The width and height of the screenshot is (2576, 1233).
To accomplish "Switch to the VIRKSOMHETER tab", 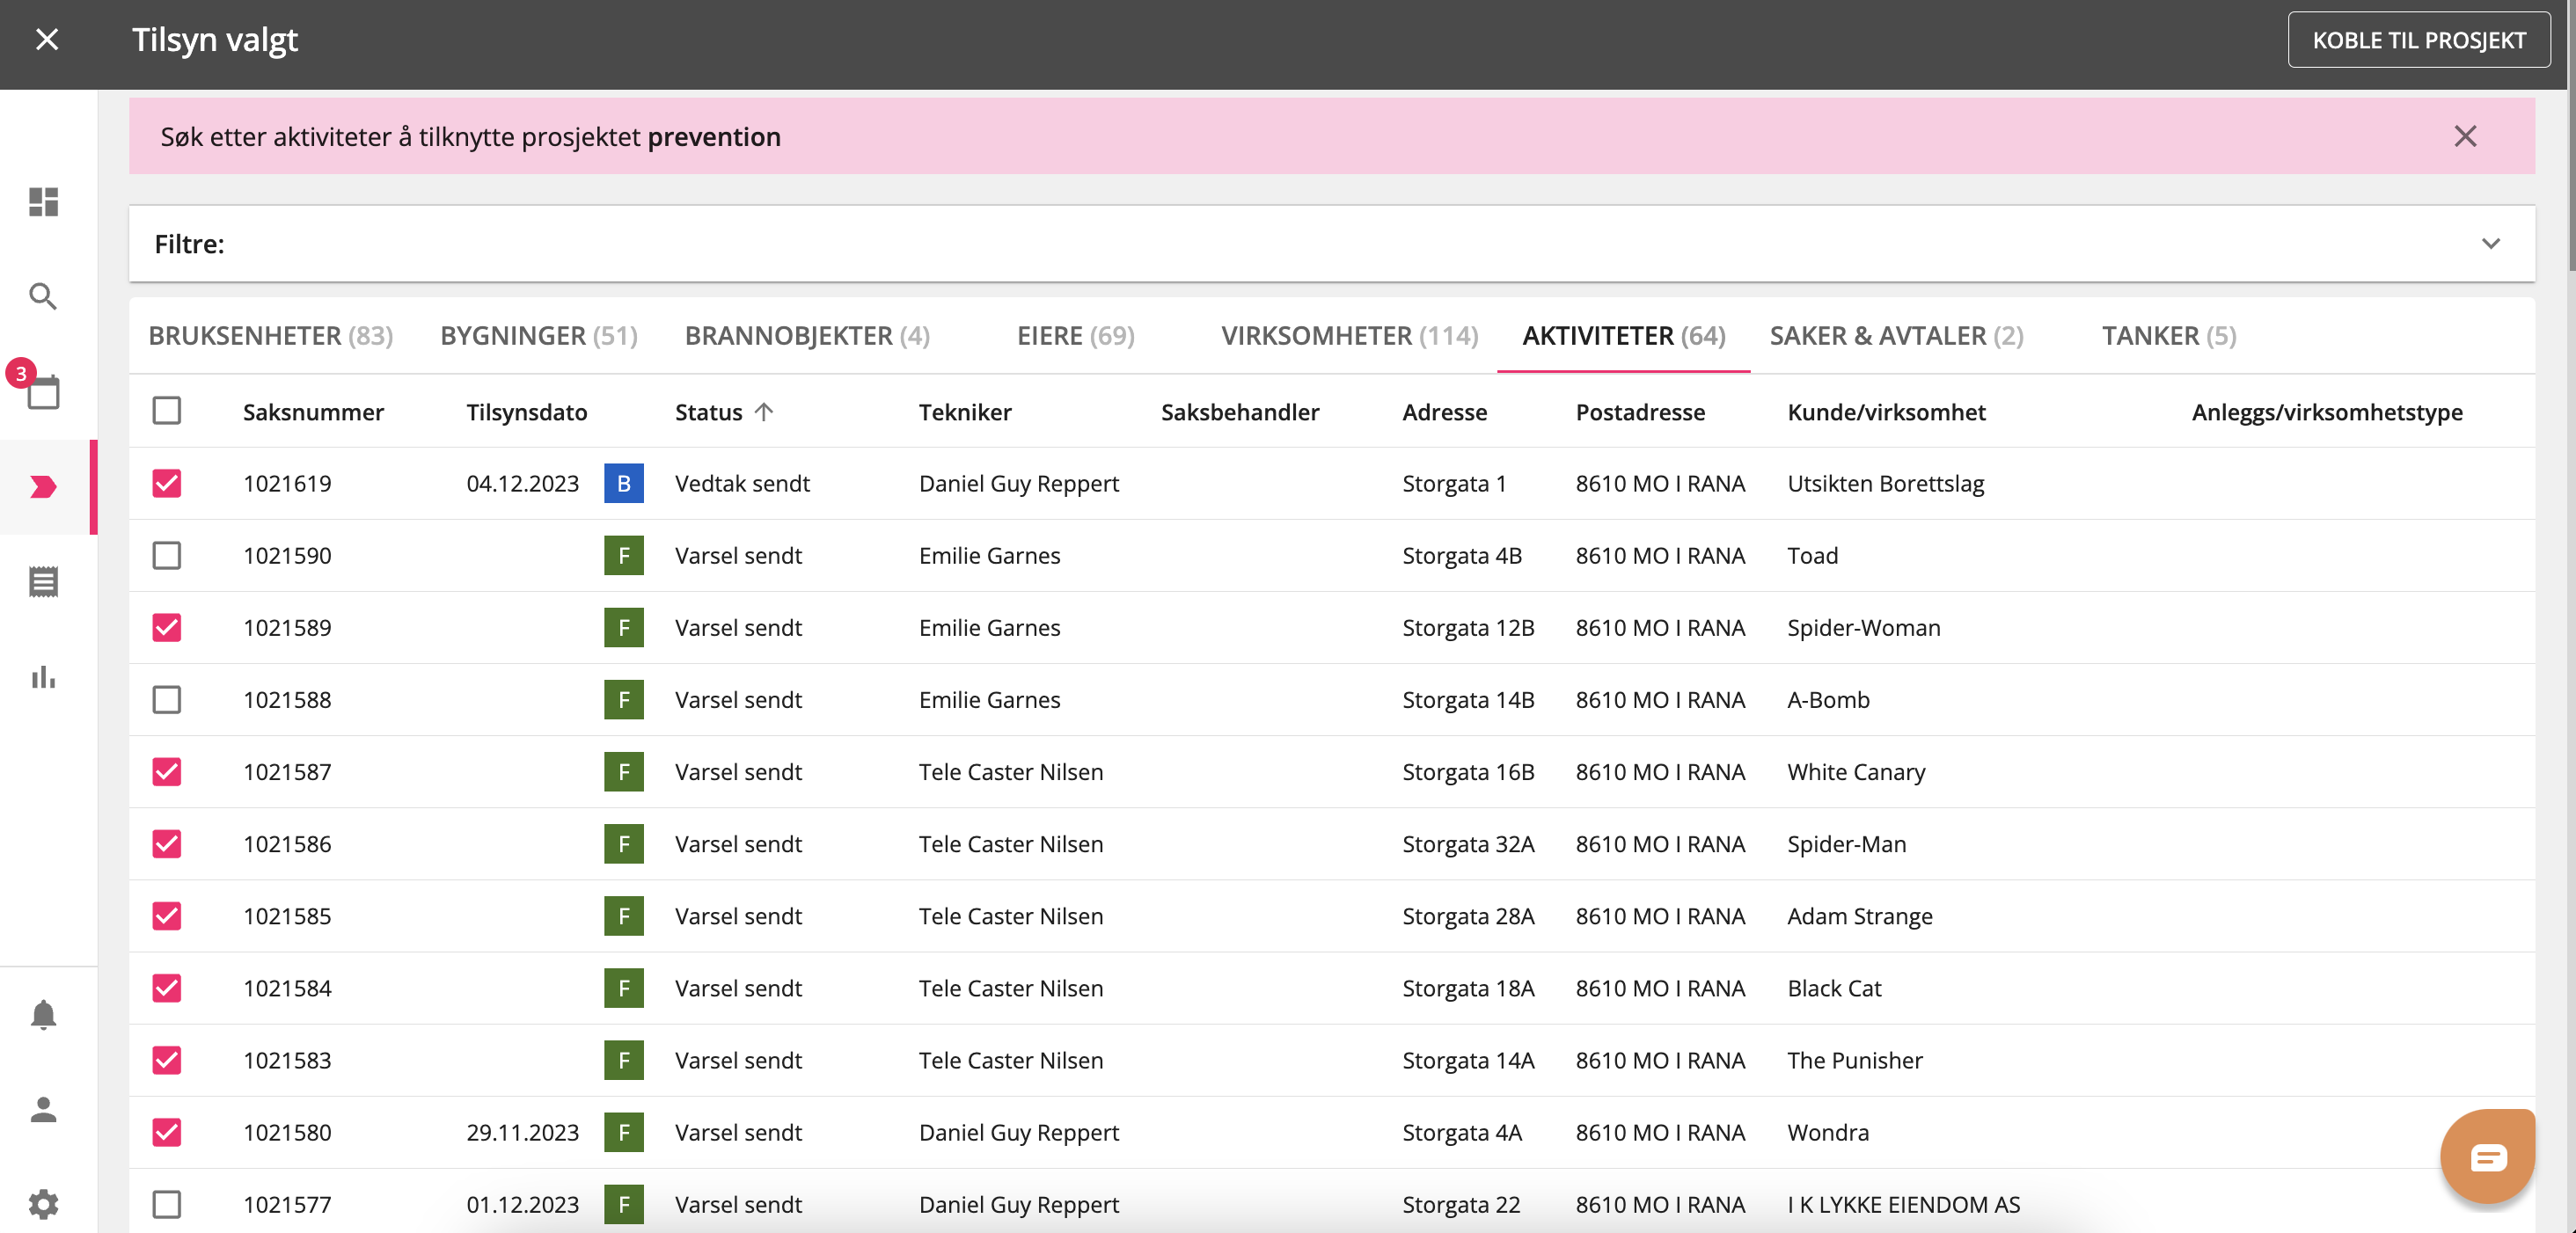I will (x=1349, y=336).
